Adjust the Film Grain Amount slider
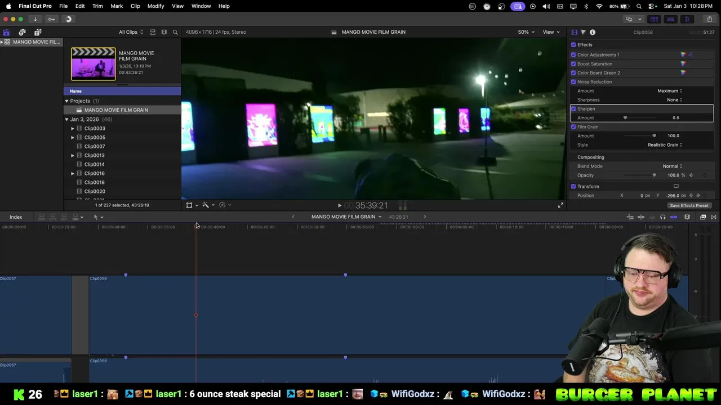This screenshot has height=405, width=721. (x=654, y=136)
